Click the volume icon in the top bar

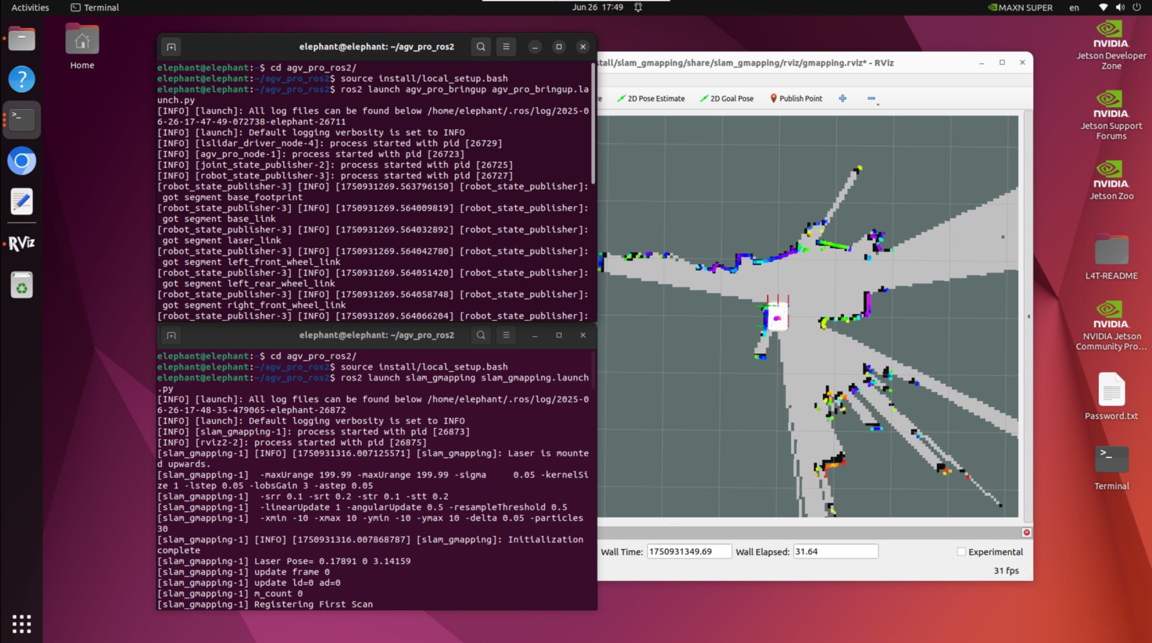tap(1120, 8)
